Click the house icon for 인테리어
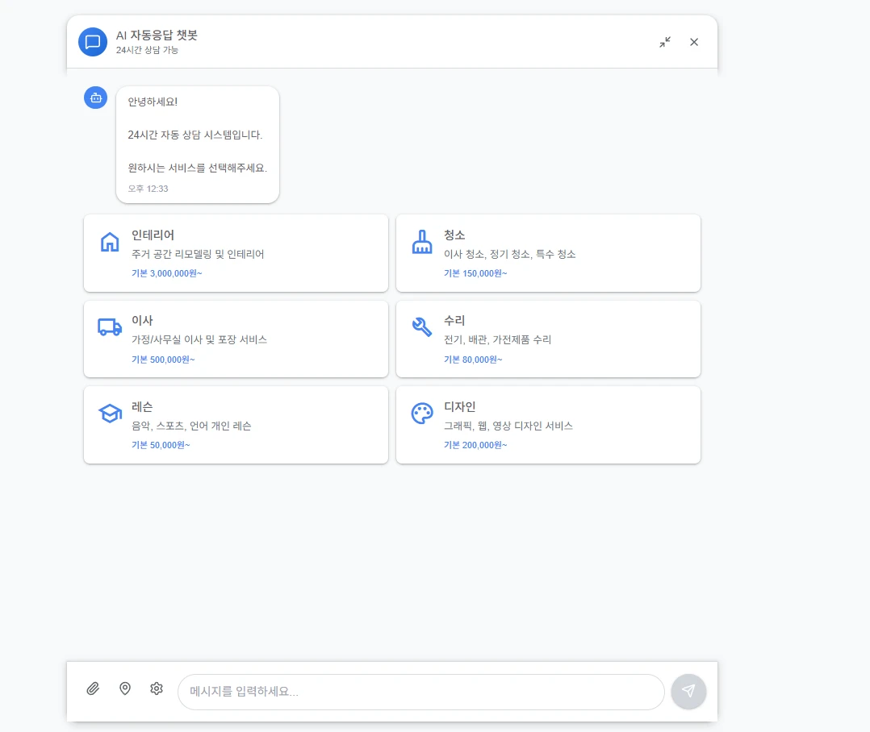Screen dimensions: 870x732 coord(110,242)
